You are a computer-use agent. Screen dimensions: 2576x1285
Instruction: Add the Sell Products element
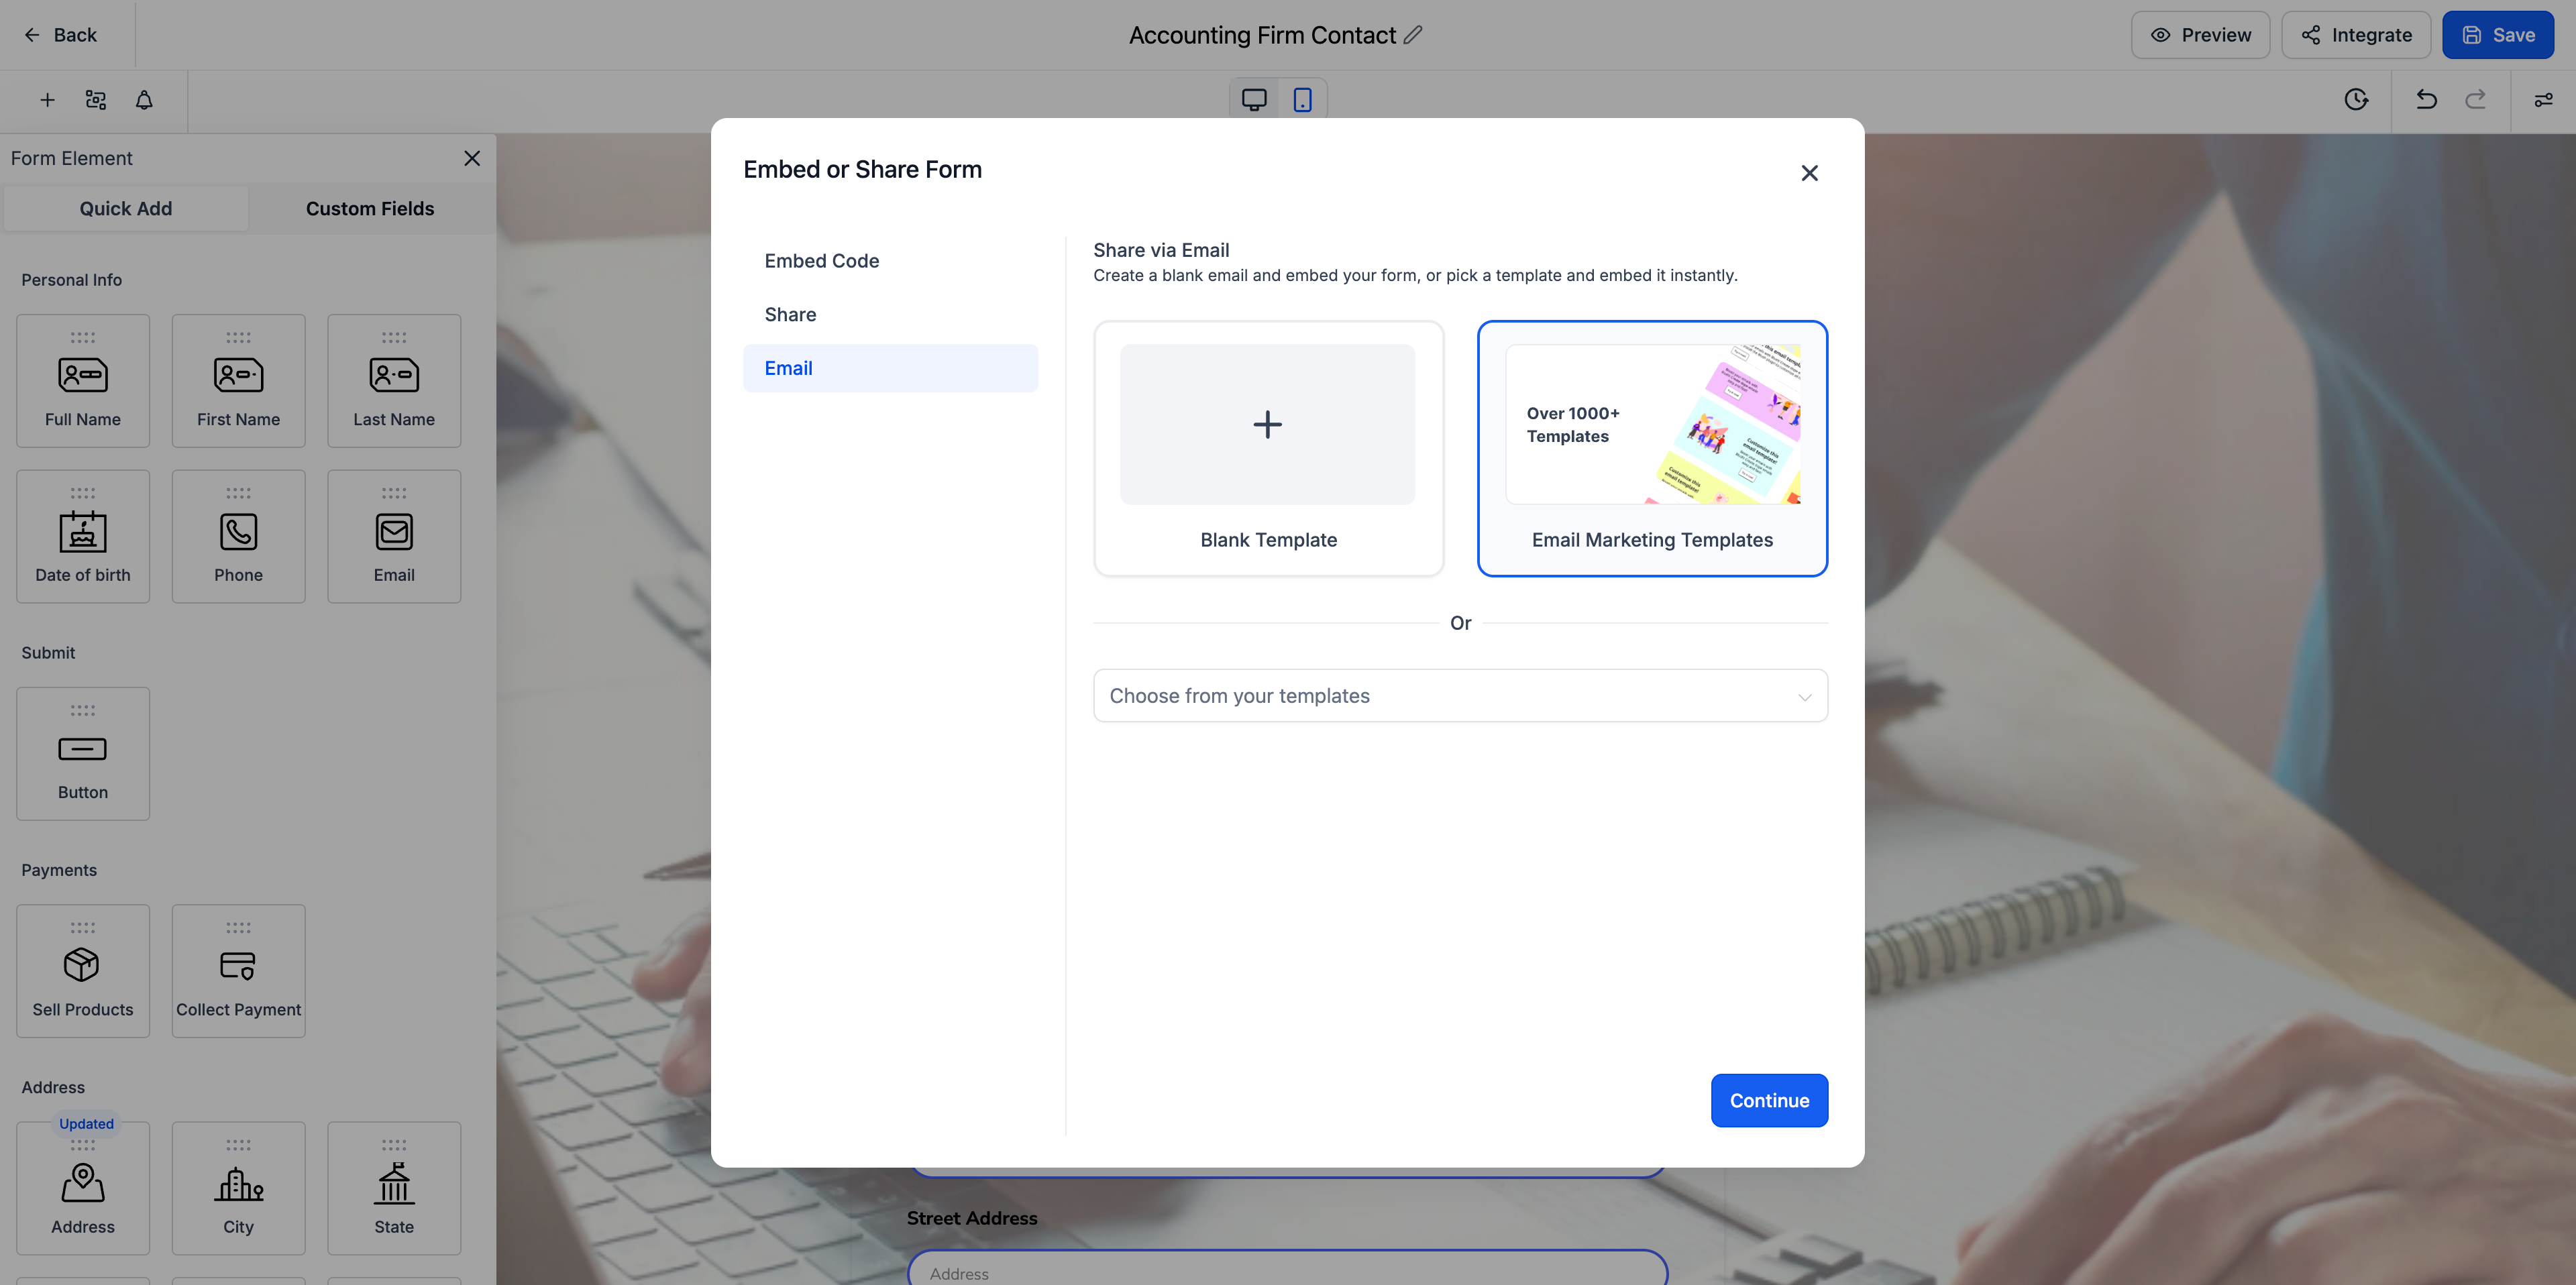tap(83, 971)
